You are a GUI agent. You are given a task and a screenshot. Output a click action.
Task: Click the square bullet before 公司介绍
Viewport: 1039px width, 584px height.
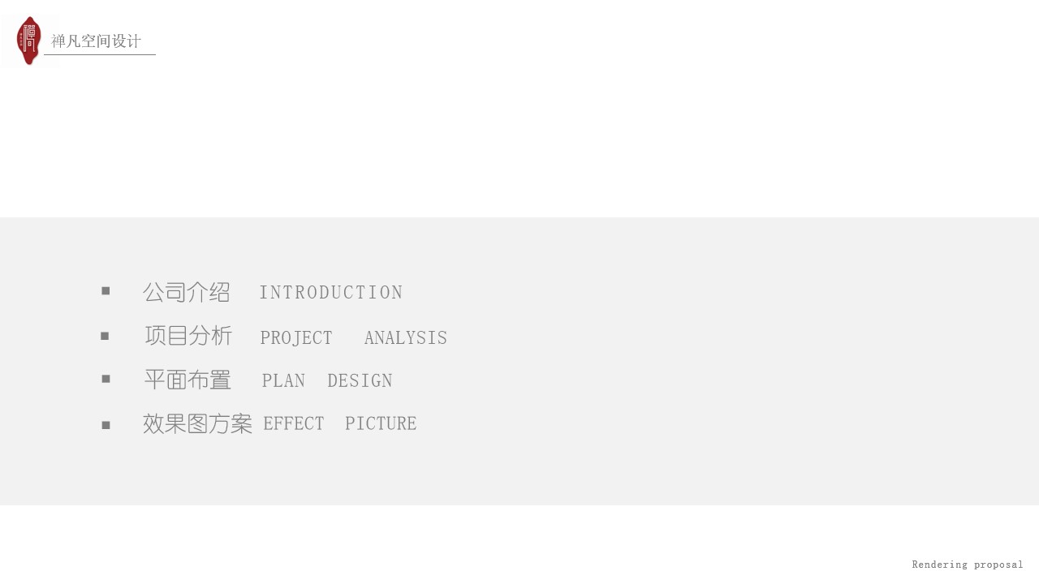pos(106,291)
